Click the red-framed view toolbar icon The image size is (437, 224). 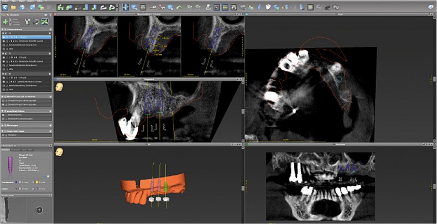click(x=216, y=7)
